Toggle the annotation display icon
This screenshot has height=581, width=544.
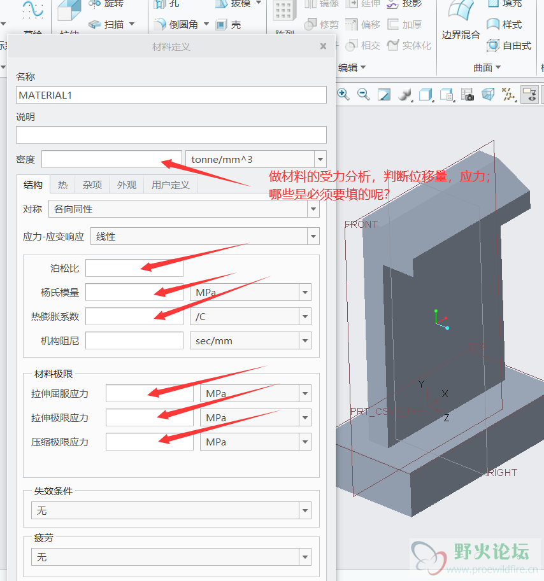pos(529,94)
